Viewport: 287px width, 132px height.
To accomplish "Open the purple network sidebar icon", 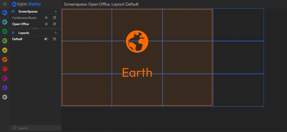I will pyautogui.click(x=5, y=88).
